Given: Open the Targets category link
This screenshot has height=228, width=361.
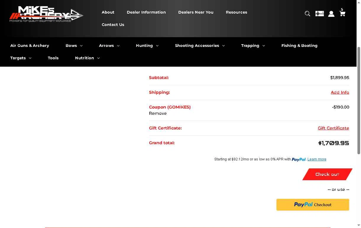Looking at the screenshot, I should (18, 58).
